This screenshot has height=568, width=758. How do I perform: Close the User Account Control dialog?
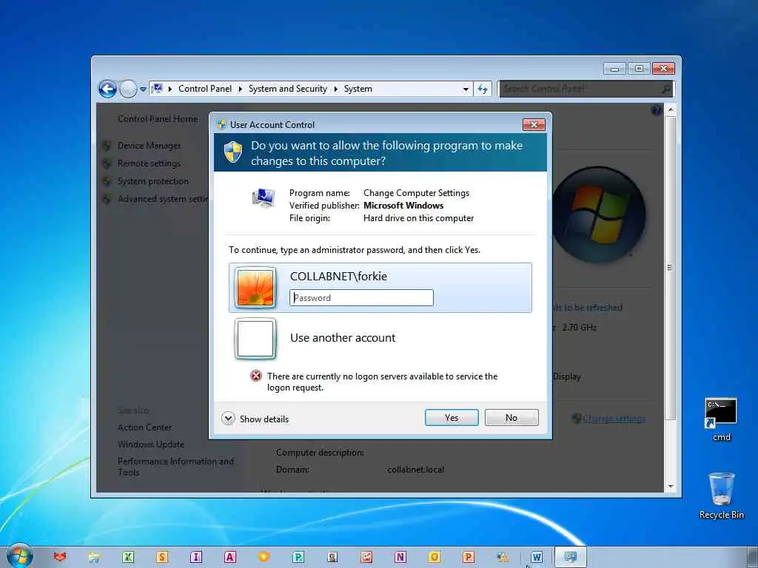point(534,124)
